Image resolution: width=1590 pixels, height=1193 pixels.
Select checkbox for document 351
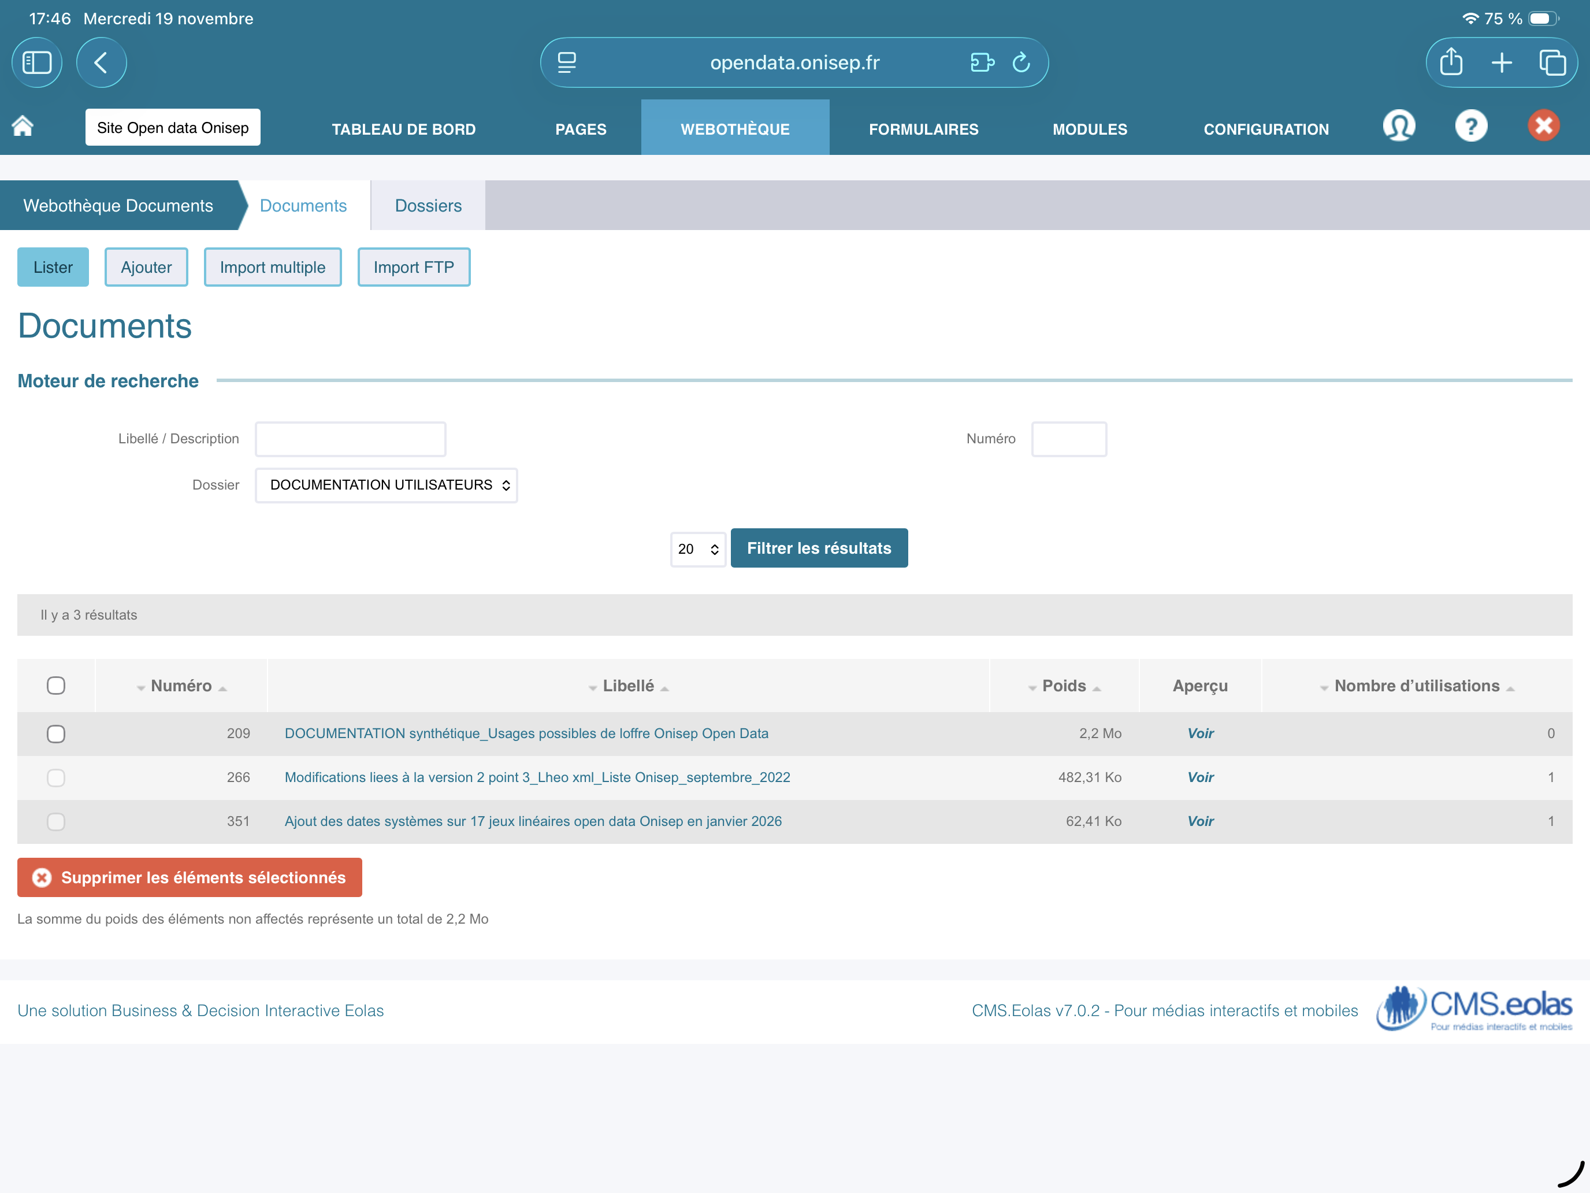[x=56, y=821]
